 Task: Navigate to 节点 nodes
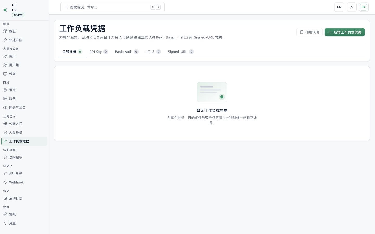point(24,90)
